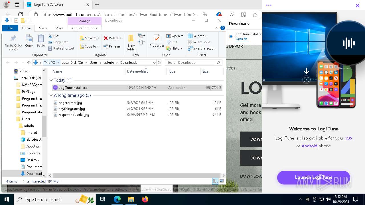Open a new browser tab with plus
This screenshot has height=205, width=365.
coord(97,5)
